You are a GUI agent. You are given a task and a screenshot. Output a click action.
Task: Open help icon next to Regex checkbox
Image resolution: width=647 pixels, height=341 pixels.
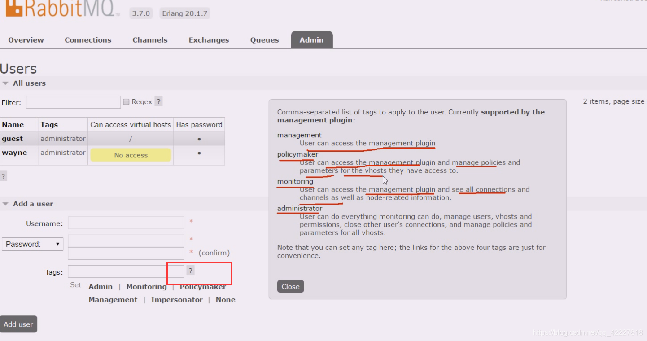tap(158, 102)
